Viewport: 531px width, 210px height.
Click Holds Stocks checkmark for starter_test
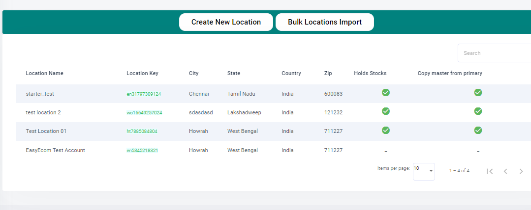click(x=386, y=93)
